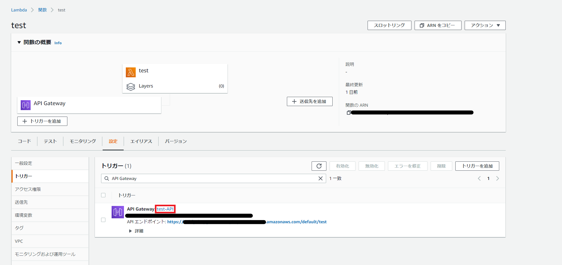The image size is (562, 265).
Task: Copy the function ARN using the copy icon
Action: [x=349, y=113]
